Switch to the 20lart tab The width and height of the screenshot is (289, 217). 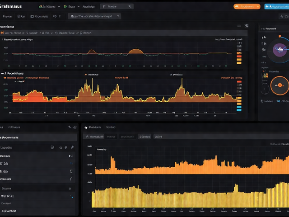(x=158, y=137)
